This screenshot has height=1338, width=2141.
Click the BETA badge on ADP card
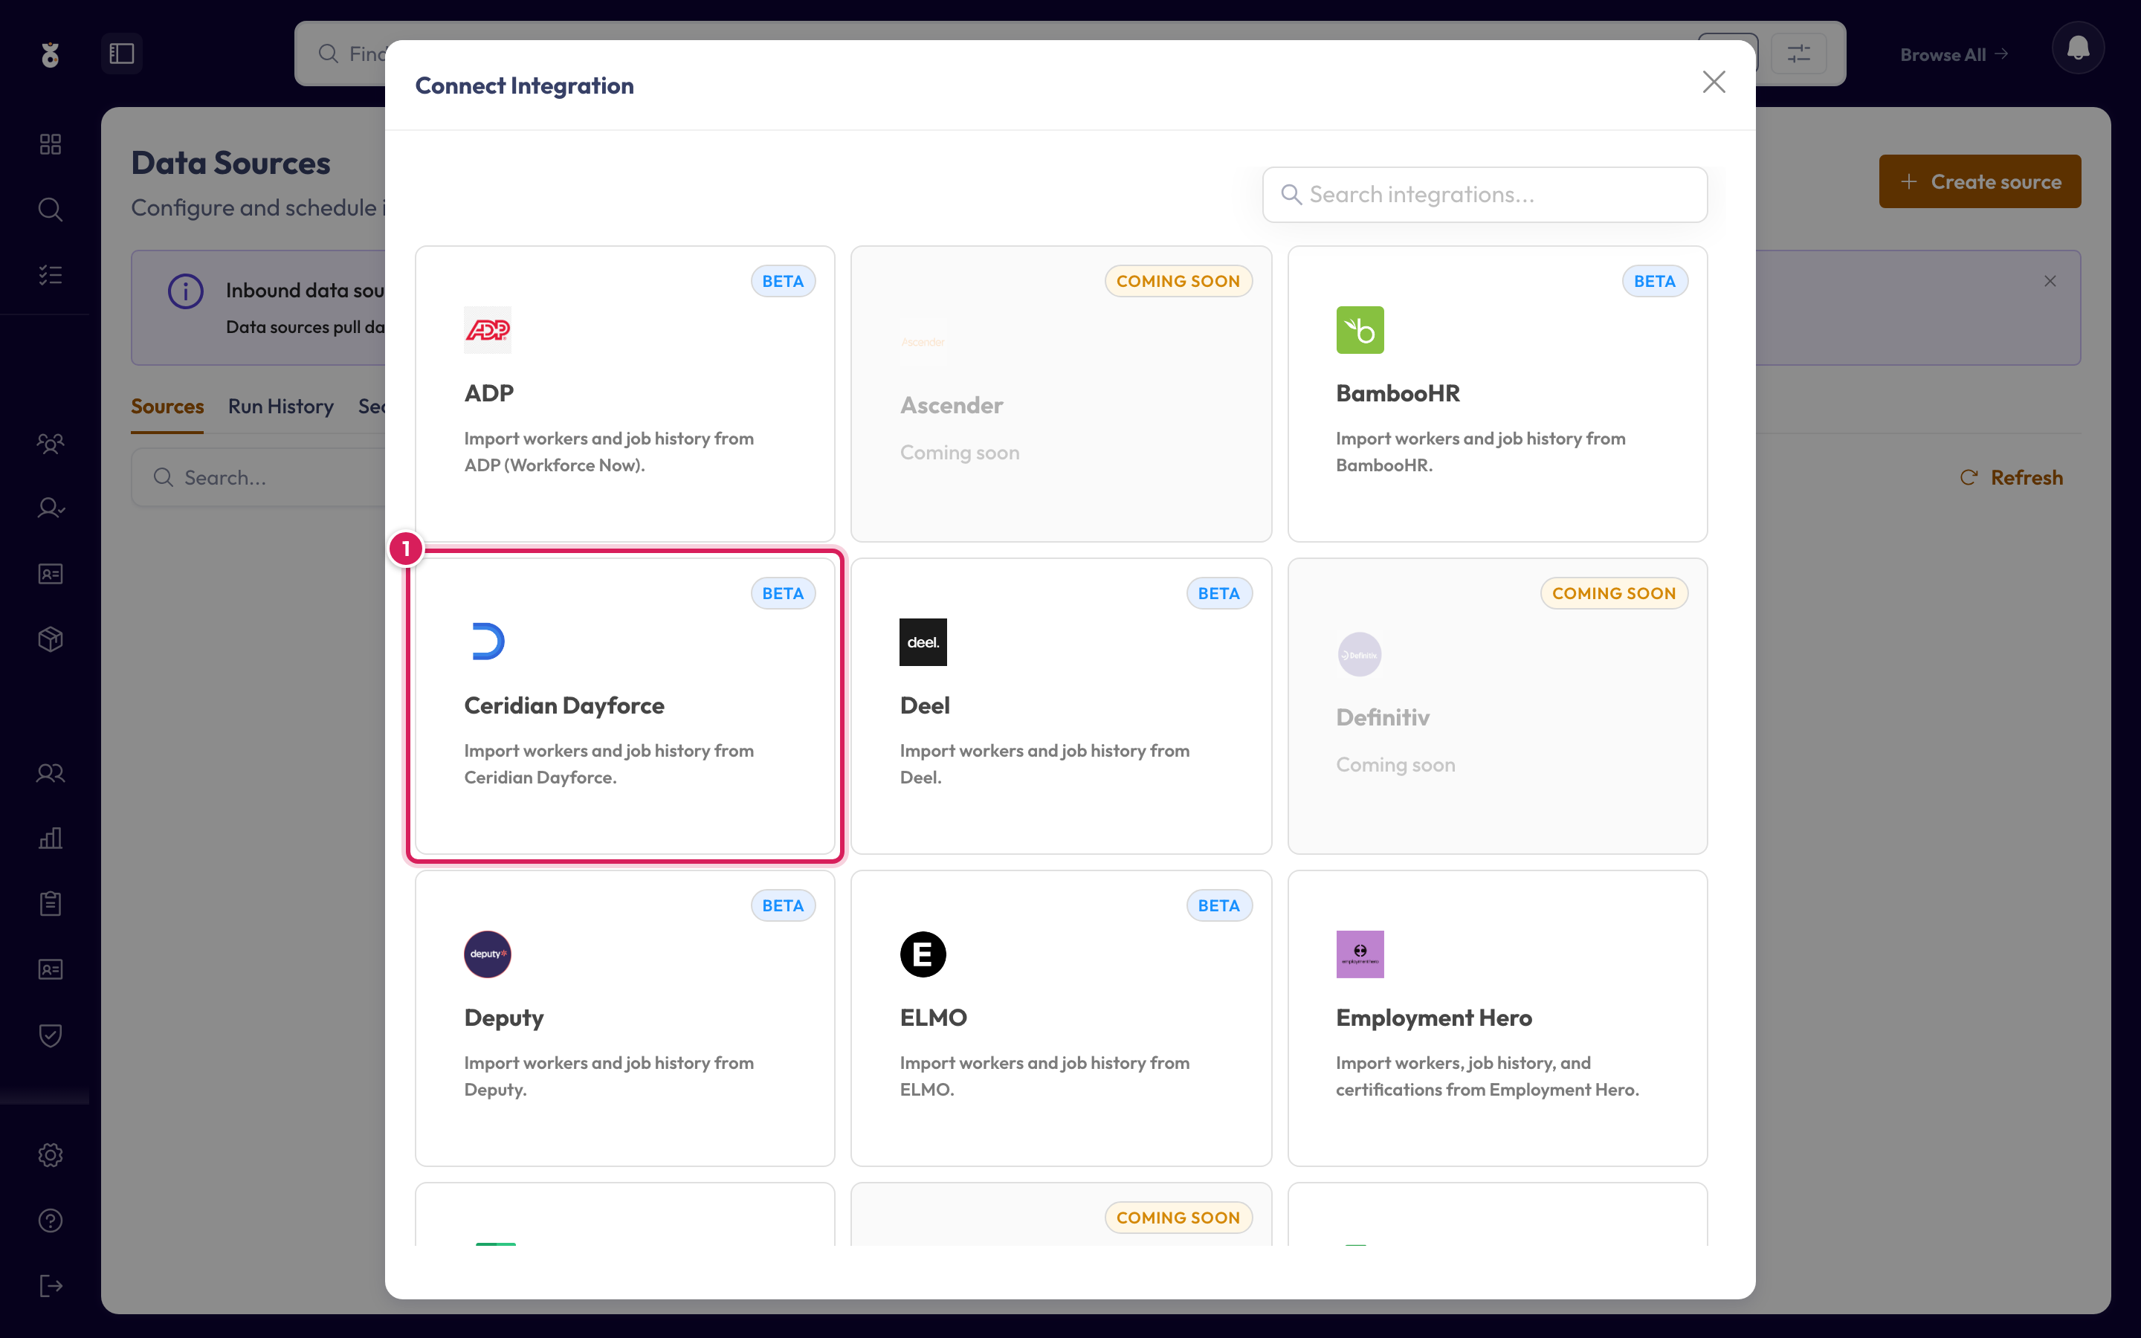pyautogui.click(x=783, y=282)
